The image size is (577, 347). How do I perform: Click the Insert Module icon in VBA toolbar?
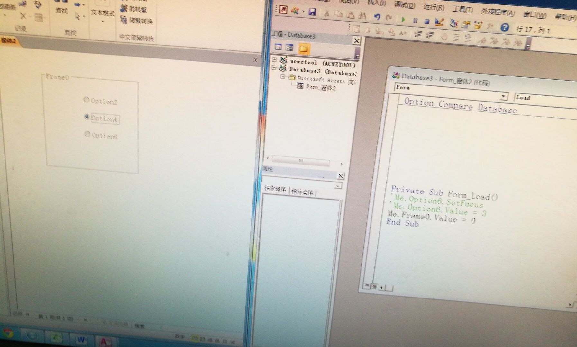tap(295, 11)
